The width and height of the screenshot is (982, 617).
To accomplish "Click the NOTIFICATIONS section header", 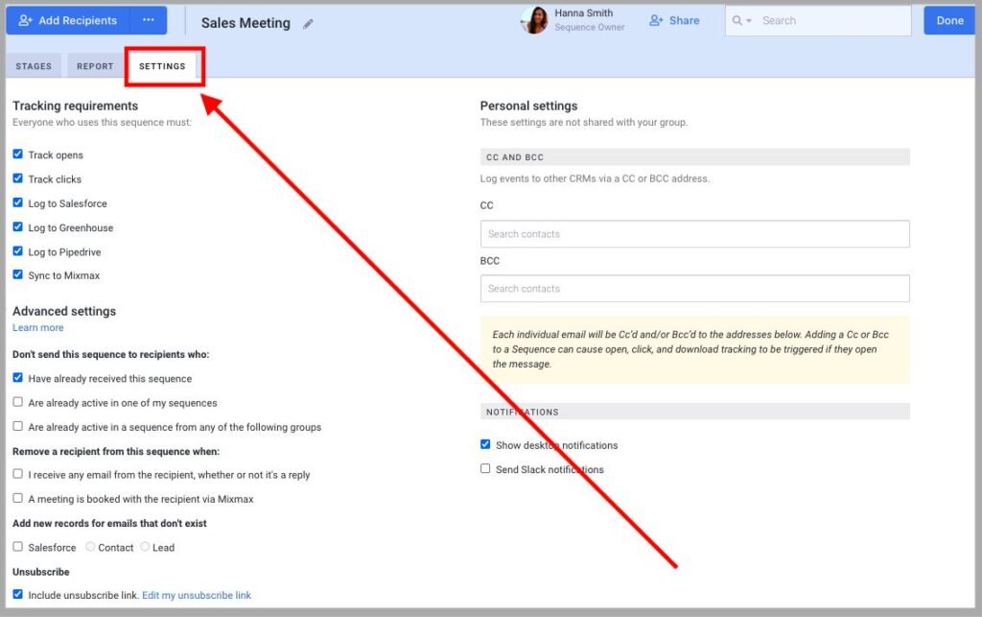I will pyautogui.click(x=694, y=412).
